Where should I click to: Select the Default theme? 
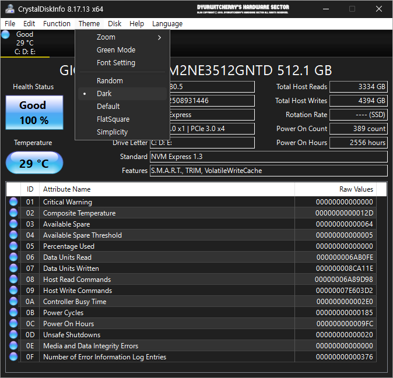tap(122, 107)
